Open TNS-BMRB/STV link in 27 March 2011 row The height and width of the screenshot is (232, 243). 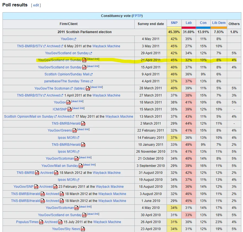[30, 95]
